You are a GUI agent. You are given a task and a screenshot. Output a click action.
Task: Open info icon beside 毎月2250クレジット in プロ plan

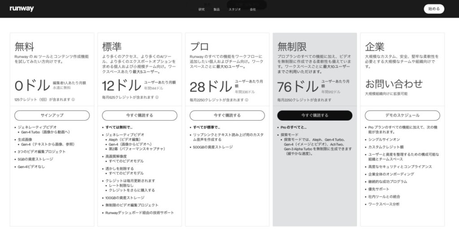point(247,100)
